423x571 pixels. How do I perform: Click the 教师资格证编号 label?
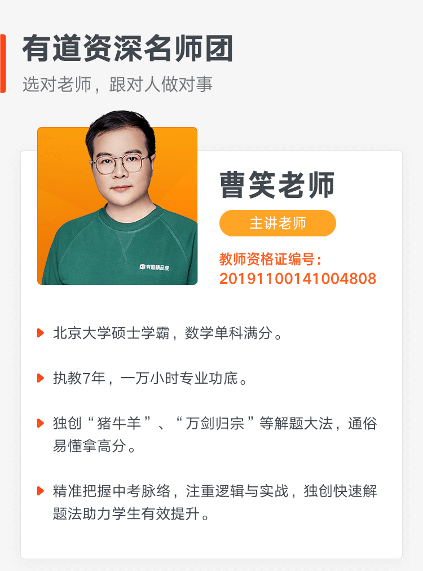270,260
